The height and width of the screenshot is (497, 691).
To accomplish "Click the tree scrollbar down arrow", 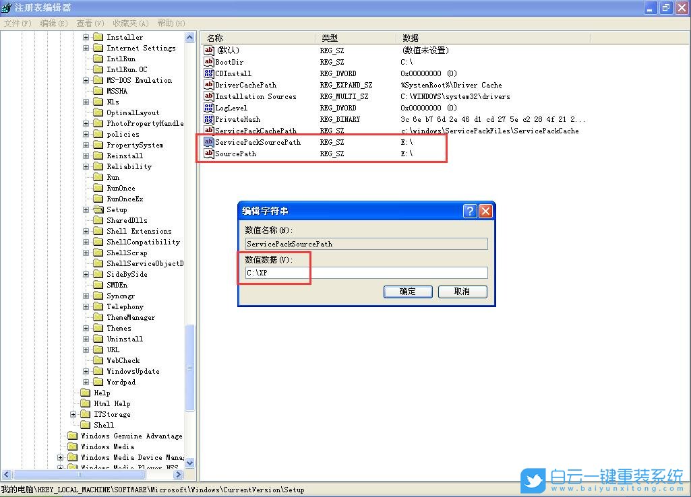I will [191, 463].
